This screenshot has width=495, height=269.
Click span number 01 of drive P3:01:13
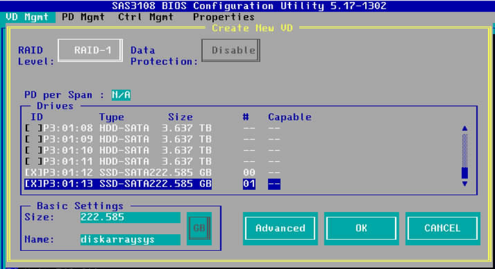point(249,184)
